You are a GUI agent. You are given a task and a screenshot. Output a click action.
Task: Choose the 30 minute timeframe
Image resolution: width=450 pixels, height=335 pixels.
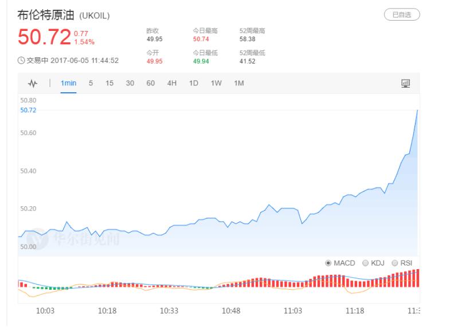click(x=130, y=84)
